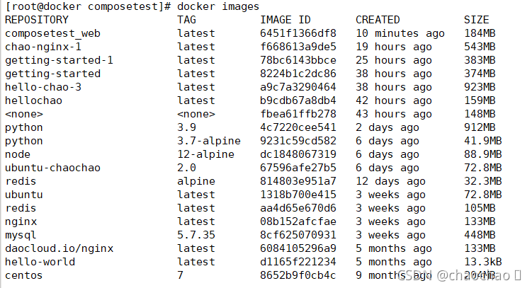This screenshot has height=288, width=532.
Task: Select image ID 6451f1366df8
Action: (x=298, y=33)
